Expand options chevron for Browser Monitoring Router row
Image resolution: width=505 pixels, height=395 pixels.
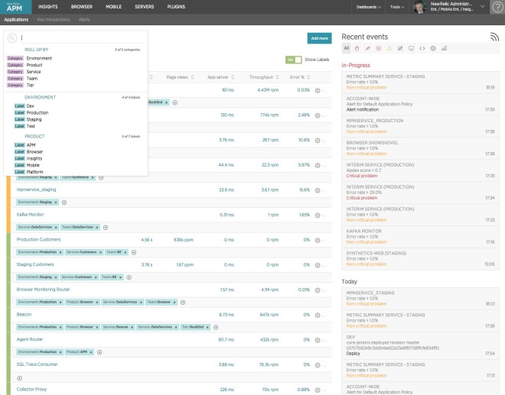[x=324, y=291]
